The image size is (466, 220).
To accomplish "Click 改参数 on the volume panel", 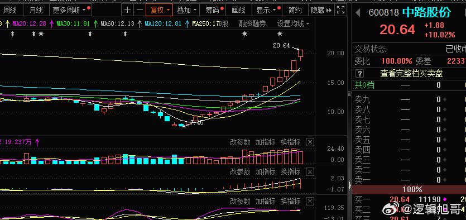I will (240, 142).
